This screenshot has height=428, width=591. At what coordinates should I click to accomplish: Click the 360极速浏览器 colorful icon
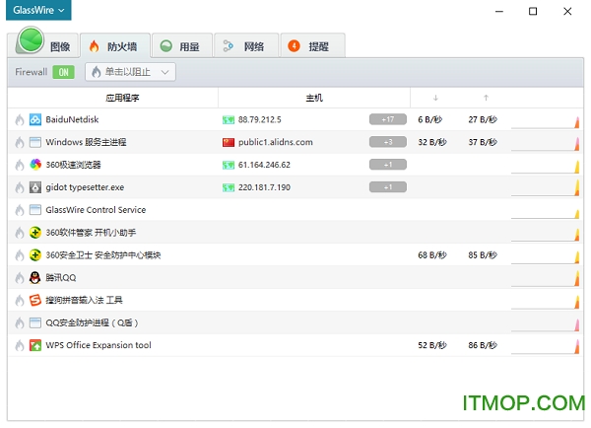coord(35,165)
